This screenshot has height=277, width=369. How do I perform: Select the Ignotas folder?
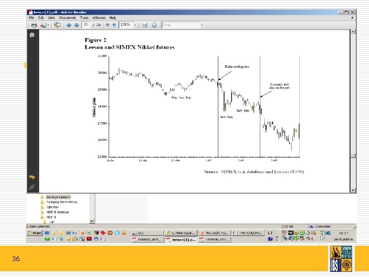(52, 207)
